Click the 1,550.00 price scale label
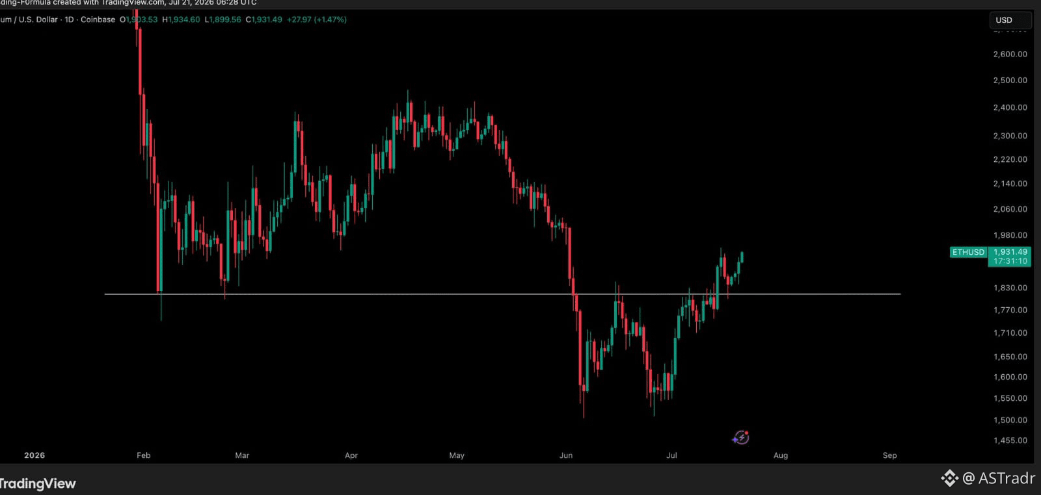The image size is (1041, 495). 1010,398
